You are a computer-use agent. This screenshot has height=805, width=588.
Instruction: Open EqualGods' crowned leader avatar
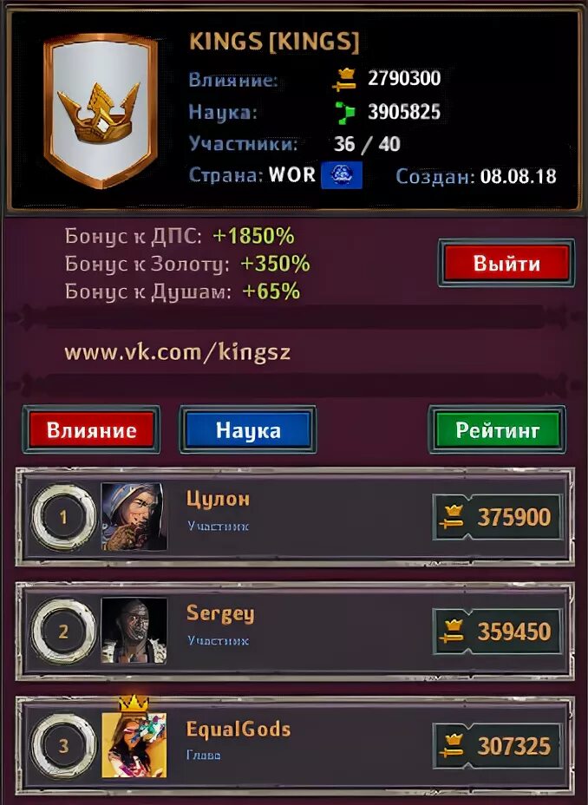134,739
